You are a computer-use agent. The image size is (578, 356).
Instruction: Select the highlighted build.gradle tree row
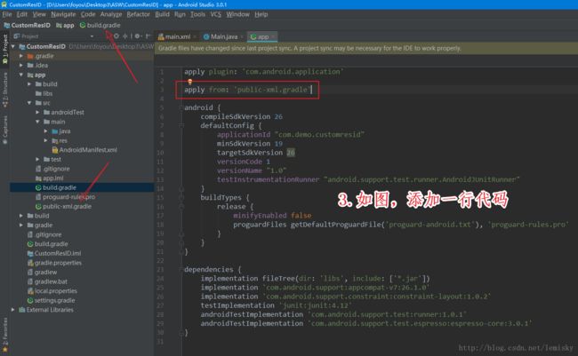tap(82, 187)
